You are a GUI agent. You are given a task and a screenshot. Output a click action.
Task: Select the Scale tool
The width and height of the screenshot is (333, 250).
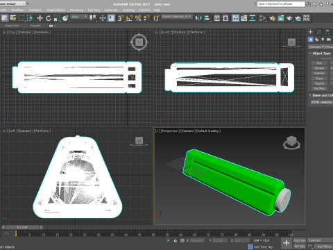57,18
